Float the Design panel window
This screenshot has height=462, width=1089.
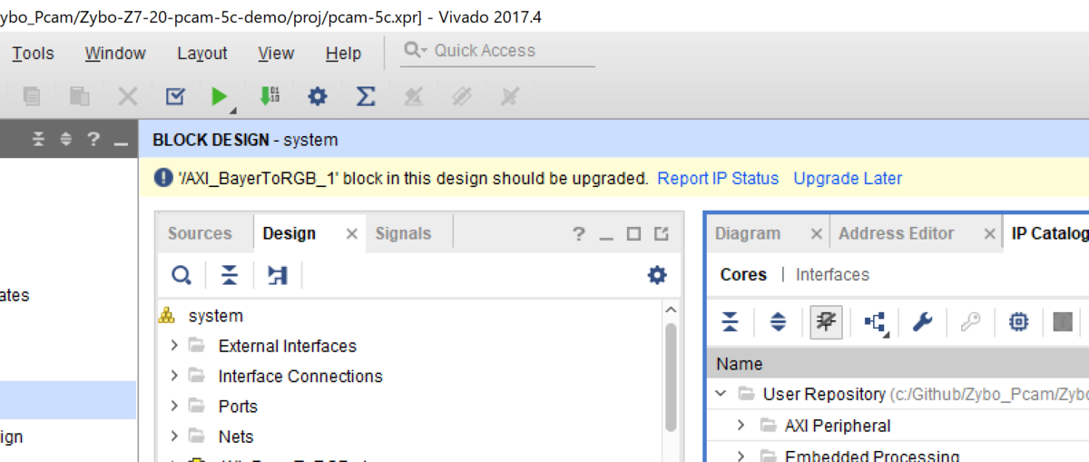tap(662, 234)
